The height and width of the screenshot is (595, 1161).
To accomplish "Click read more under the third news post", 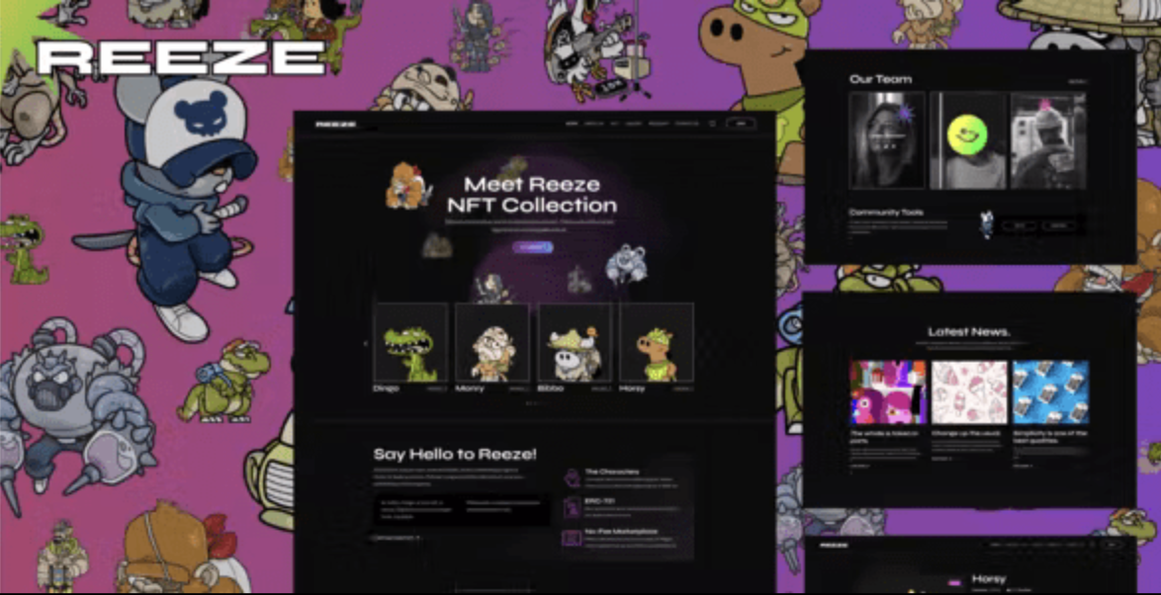I will pyautogui.click(x=1023, y=466).
